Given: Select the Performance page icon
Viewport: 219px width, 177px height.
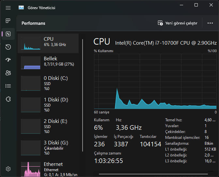Looking at the screenshot, I should pyautogui.click(x=8, y=34).
